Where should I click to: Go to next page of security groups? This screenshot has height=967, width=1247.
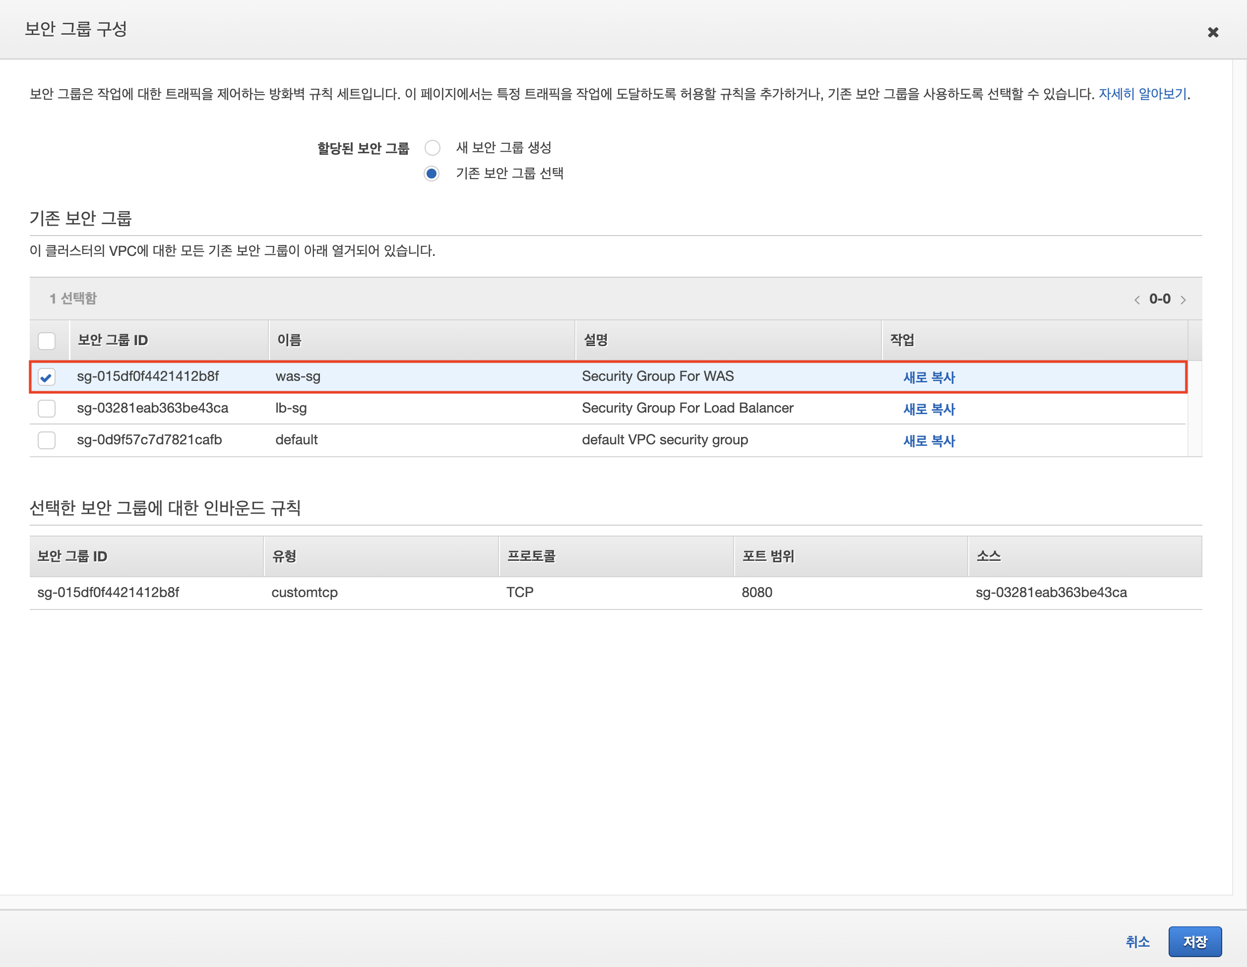1183,300
